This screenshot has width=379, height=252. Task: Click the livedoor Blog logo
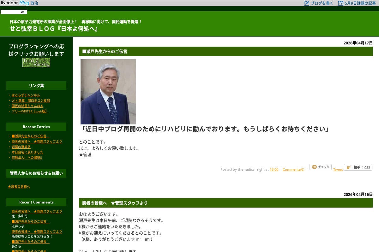tap(15, 3)
